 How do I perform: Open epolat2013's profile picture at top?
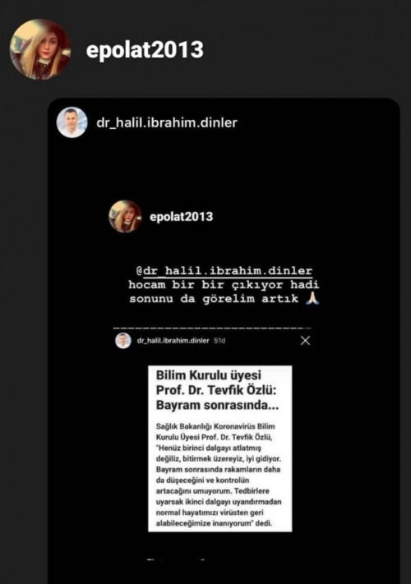(40, 49)
